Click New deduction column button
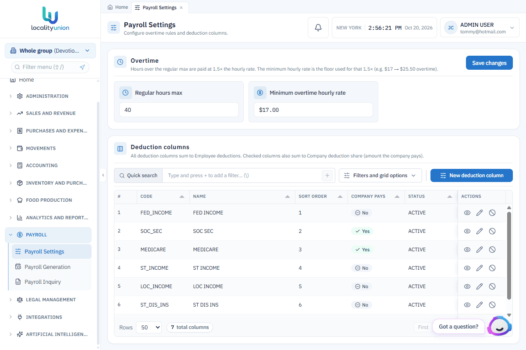The width and height of the screenshot is (526, 350). pos(472,175)
